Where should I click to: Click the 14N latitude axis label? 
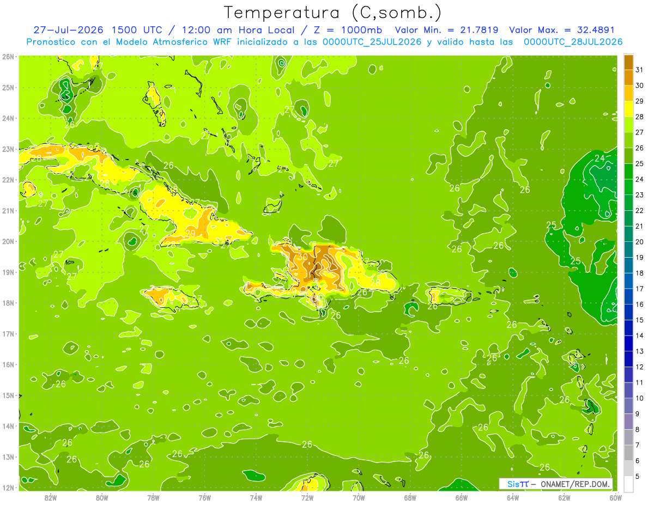(8, 426)
